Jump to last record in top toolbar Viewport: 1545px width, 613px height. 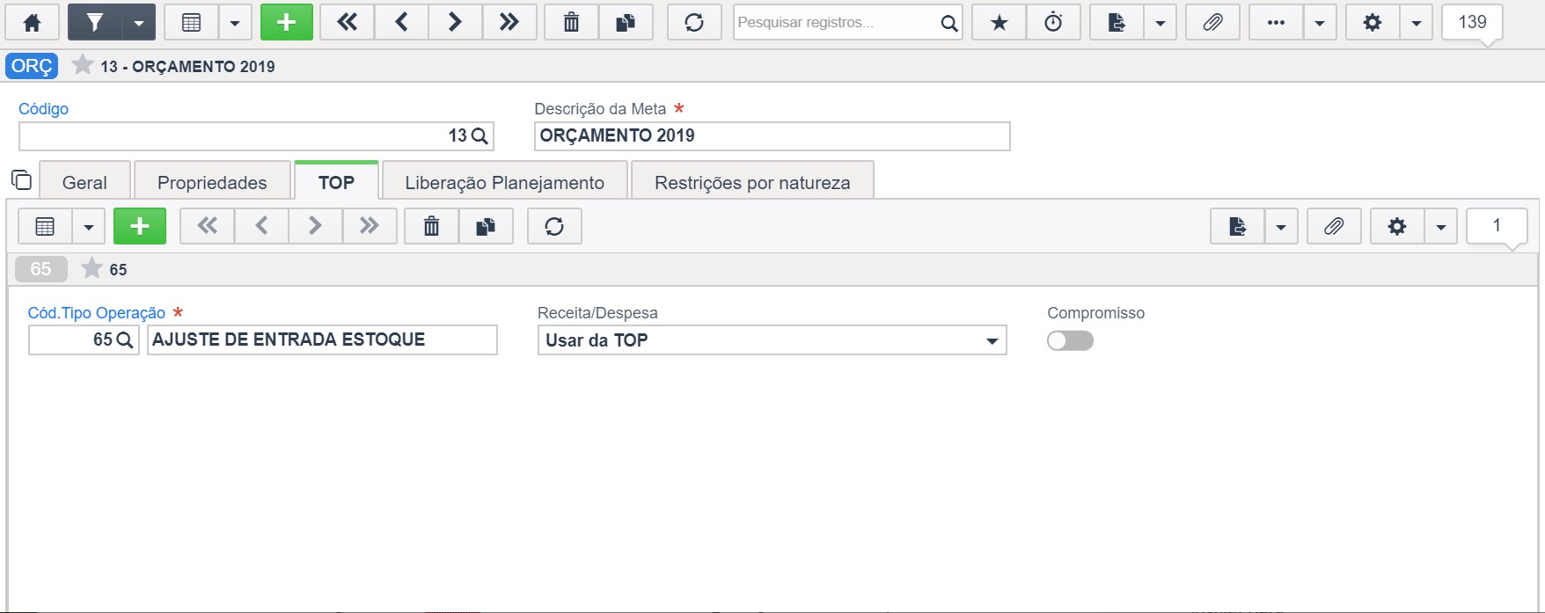click(x=509, y=23)
